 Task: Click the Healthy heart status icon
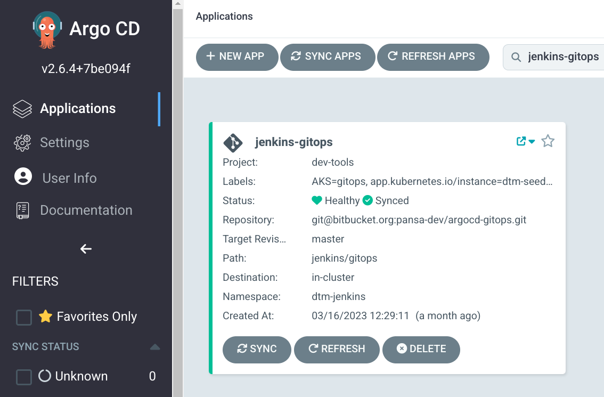(316, 200)
